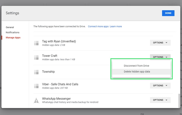This screenshot has height=115, width=182.
Task: Click 'Hidden app data: 2 KB' text
Action: tap(53, 45)
